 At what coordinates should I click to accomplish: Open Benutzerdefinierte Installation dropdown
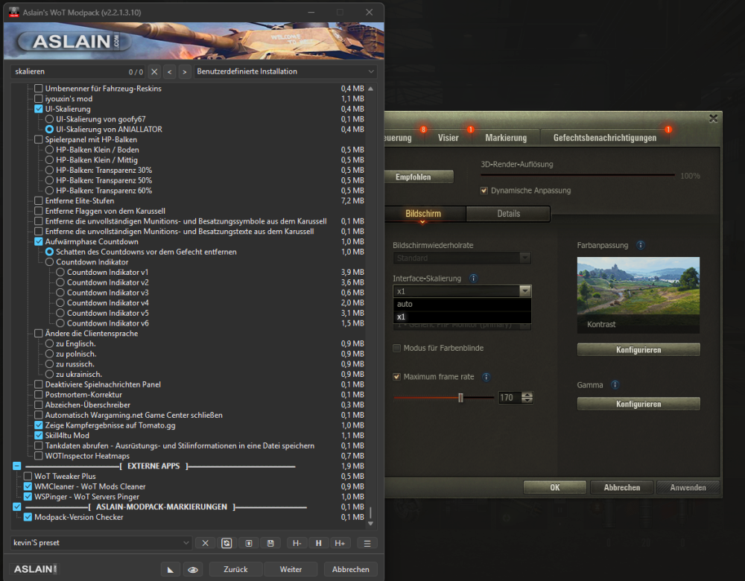pos(285,72)
